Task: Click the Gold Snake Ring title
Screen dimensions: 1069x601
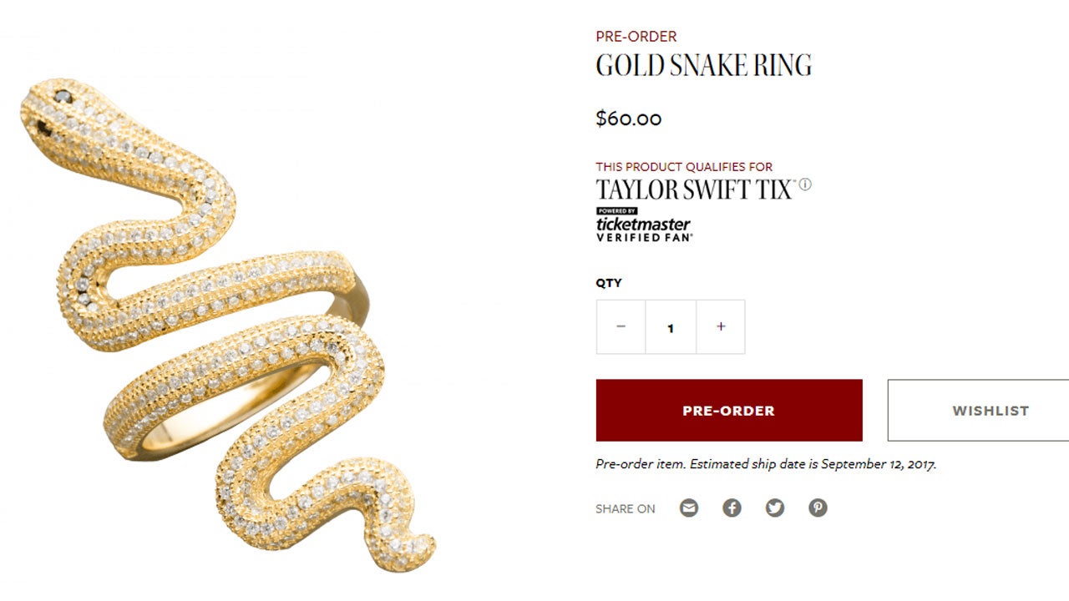Action: point(703,66)
